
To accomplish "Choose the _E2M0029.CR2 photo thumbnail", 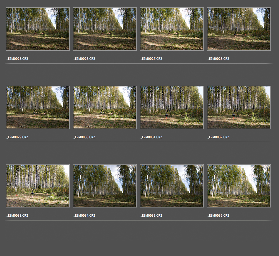I will point(38,107).
